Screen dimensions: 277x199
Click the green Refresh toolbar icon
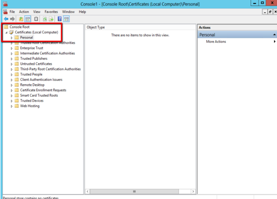point(45,19)
